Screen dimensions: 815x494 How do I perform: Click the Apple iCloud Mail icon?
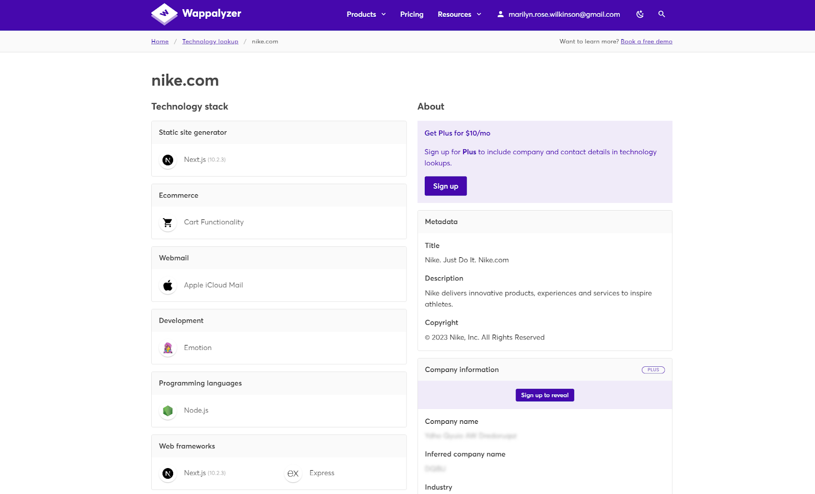tap(168, 285)
